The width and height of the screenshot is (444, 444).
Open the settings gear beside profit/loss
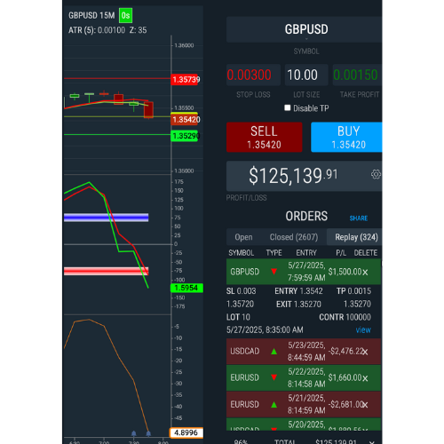tap(376, 174)
